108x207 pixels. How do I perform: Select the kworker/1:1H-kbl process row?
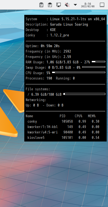(x=63, y=127)
